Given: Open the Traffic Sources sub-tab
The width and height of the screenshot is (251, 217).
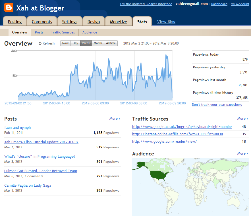Looking at the screenshot, I should click(63, 32).
